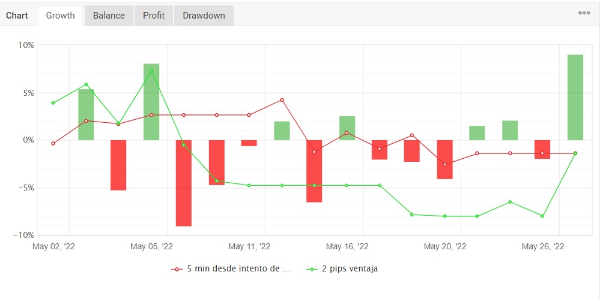Click the largest red bar near -9%
Image resolution: width=600 pixels, height=299 pixels.
[x=184, y=183]
